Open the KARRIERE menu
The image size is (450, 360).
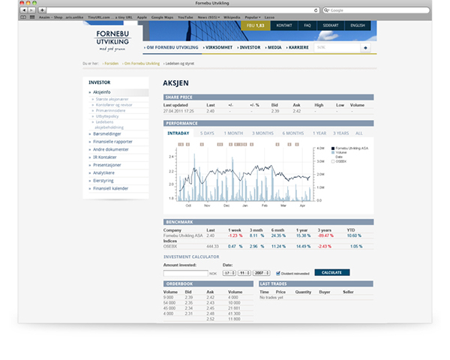(297, 47)
